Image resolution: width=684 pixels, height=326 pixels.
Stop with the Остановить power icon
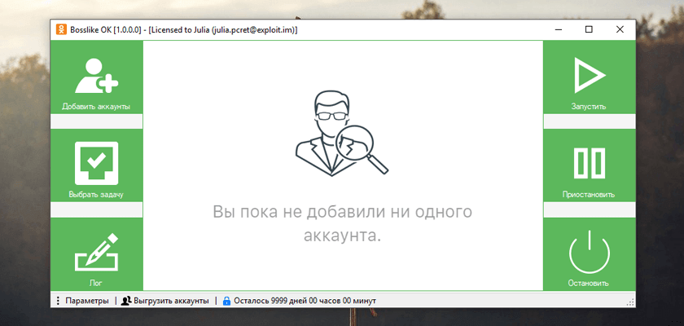589,253
